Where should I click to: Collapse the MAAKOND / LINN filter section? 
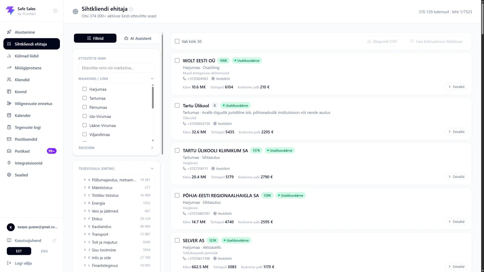click(152, 79)
